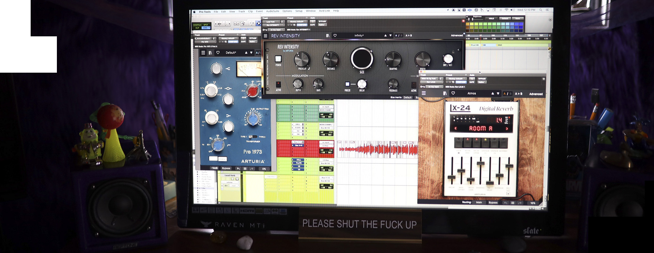This screenshot has height=253, width=654.
Task: Open the Pre 1973 plugin selector dropdown
Action: coord(205,42)
